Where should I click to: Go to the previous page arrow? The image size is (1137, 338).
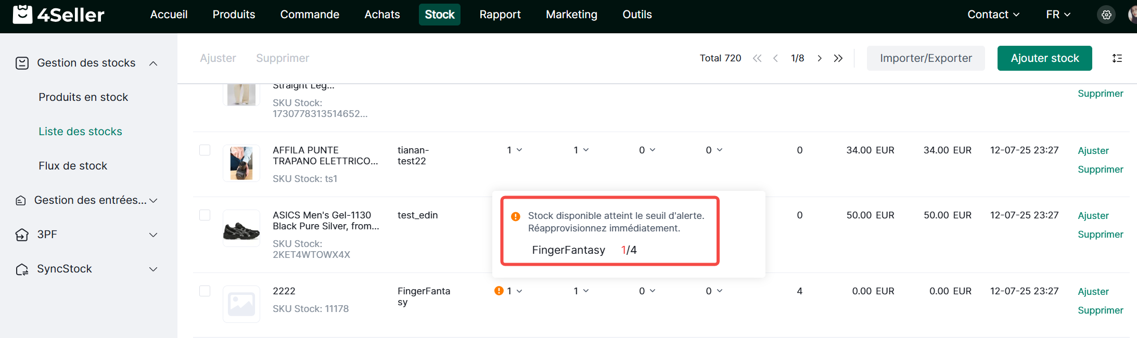(x=775, y=58)
